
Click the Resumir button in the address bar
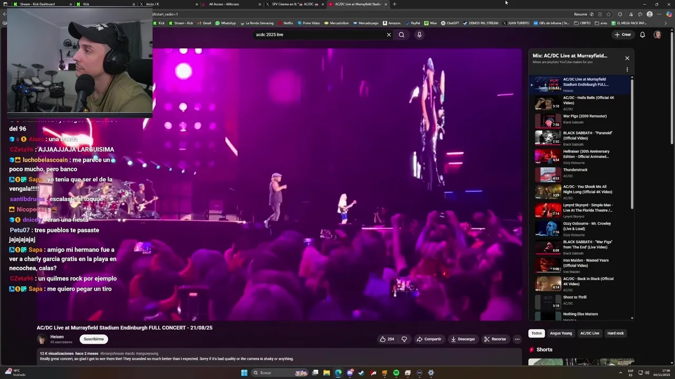(x=581, y=14)
